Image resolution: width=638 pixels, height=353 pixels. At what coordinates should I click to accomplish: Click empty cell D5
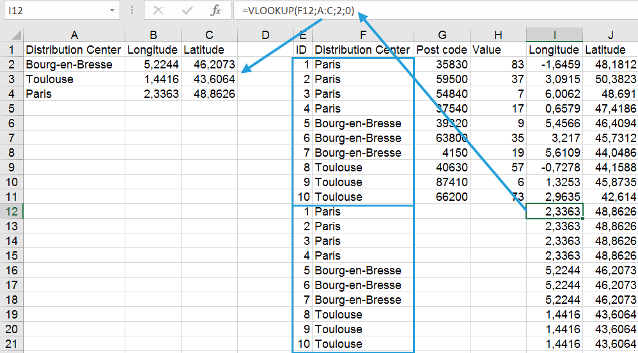pos(265,109)
